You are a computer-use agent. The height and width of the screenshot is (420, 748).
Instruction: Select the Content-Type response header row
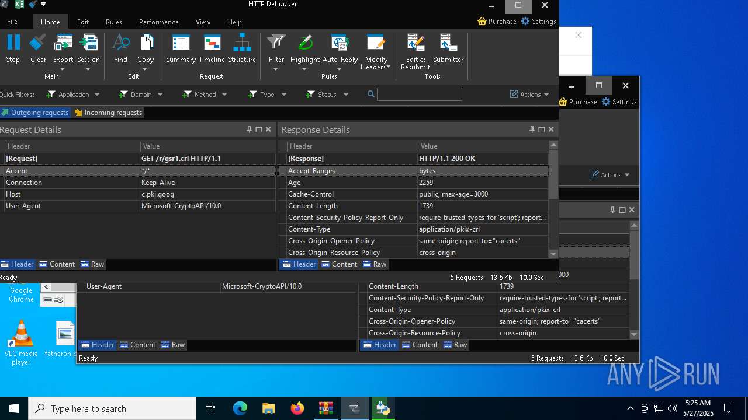tap(414, 229)
